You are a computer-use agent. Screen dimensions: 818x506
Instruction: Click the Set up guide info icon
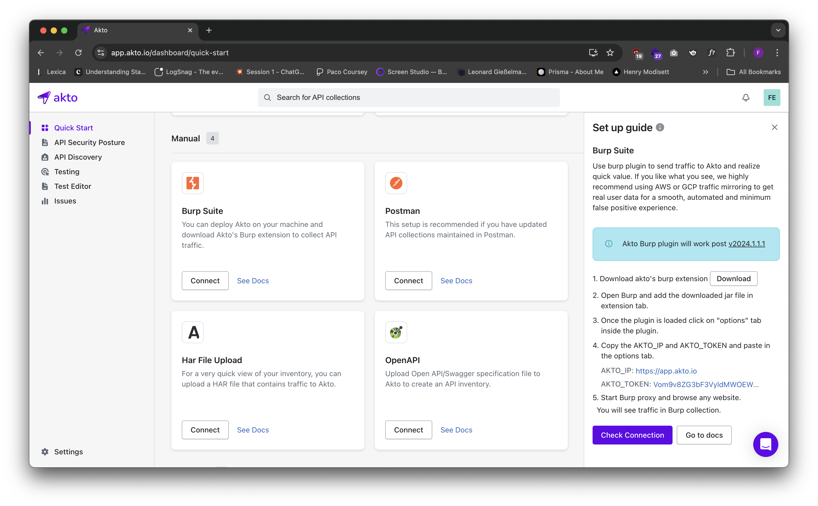(660, 128)
